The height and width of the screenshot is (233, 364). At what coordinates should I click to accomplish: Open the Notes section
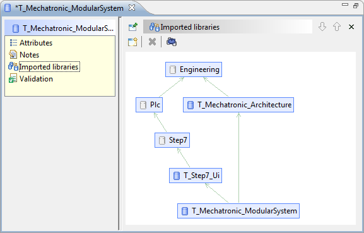coord(29,55)
